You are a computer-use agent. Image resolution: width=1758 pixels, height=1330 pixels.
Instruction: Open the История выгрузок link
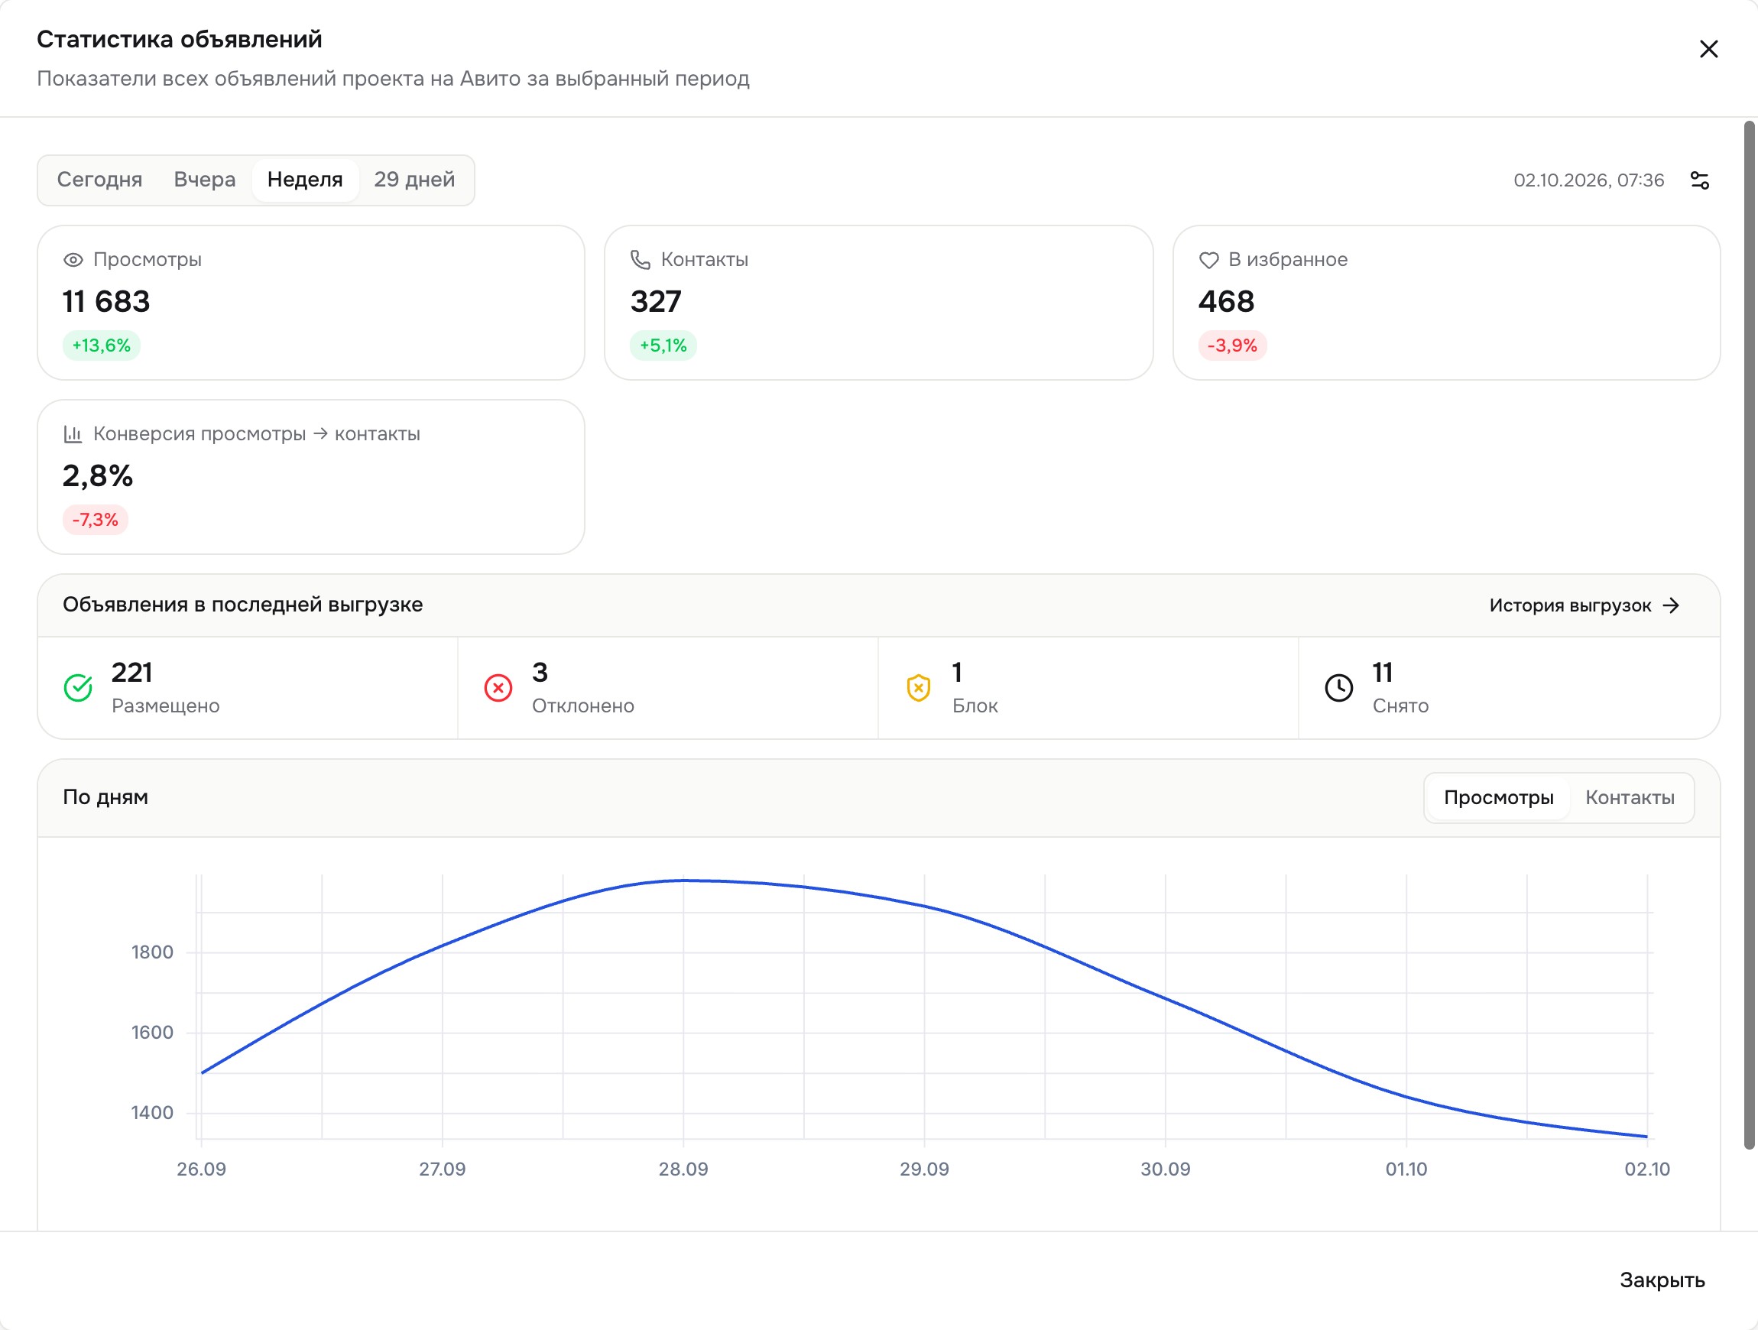pos(1584,606)
